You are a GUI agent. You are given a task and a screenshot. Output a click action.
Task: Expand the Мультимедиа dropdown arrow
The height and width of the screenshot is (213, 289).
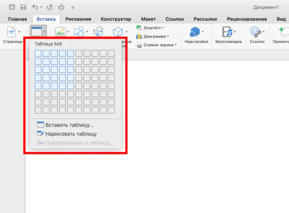(235, 32)
